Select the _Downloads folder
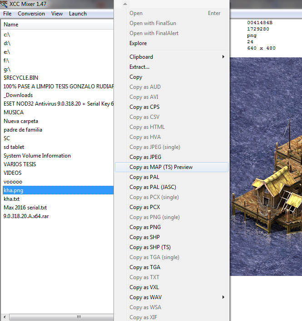Screen dimensions: 302x321 pyautogui.click(x=18, y=95)
